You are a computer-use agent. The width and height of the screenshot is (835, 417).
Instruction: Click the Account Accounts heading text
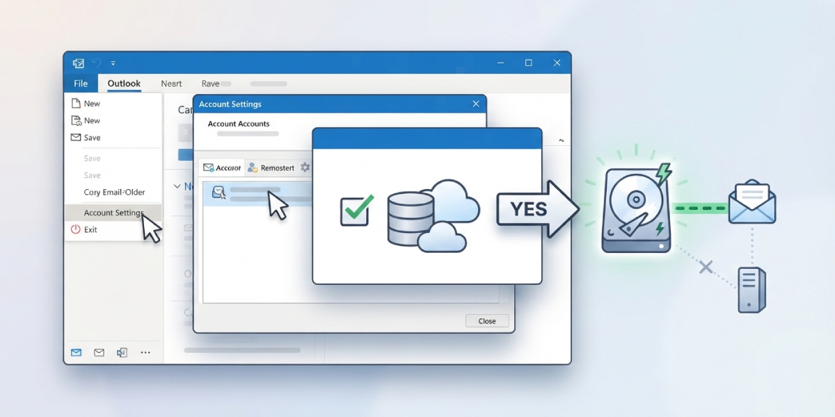pos(239,124)
